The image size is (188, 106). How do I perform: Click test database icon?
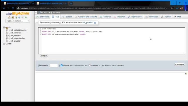pyautogui.click(x=7, y=44)
